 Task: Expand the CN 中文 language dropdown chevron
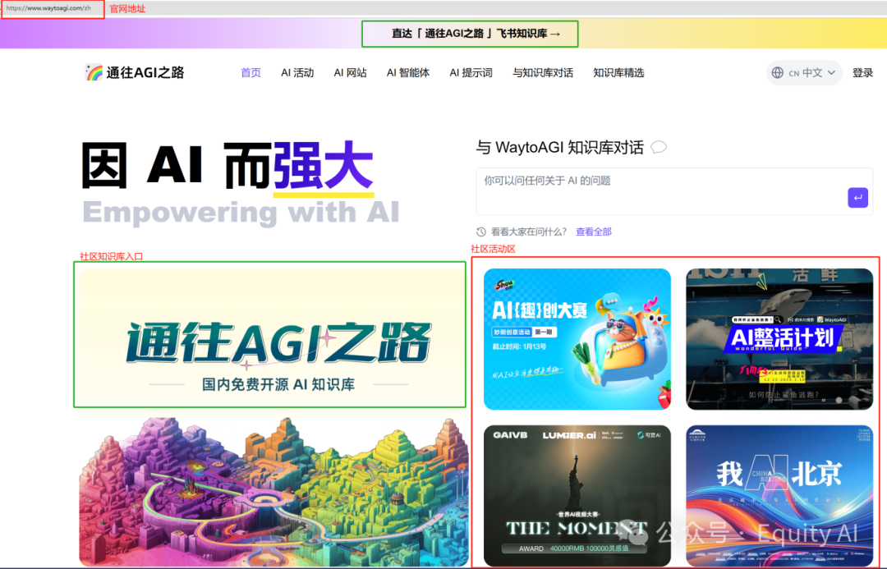[831, 73]
